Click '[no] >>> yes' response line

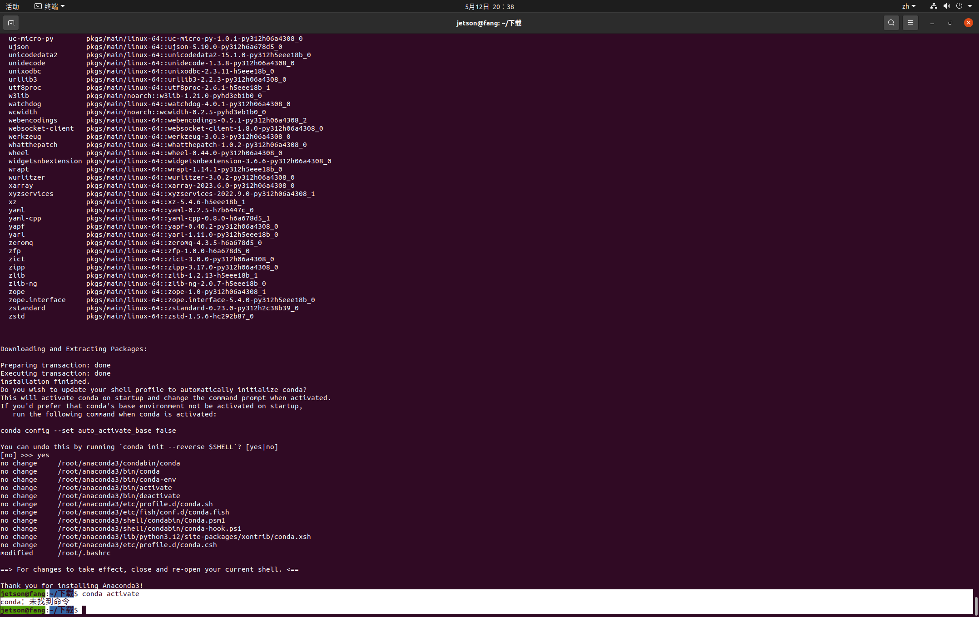tap(25, 455)
